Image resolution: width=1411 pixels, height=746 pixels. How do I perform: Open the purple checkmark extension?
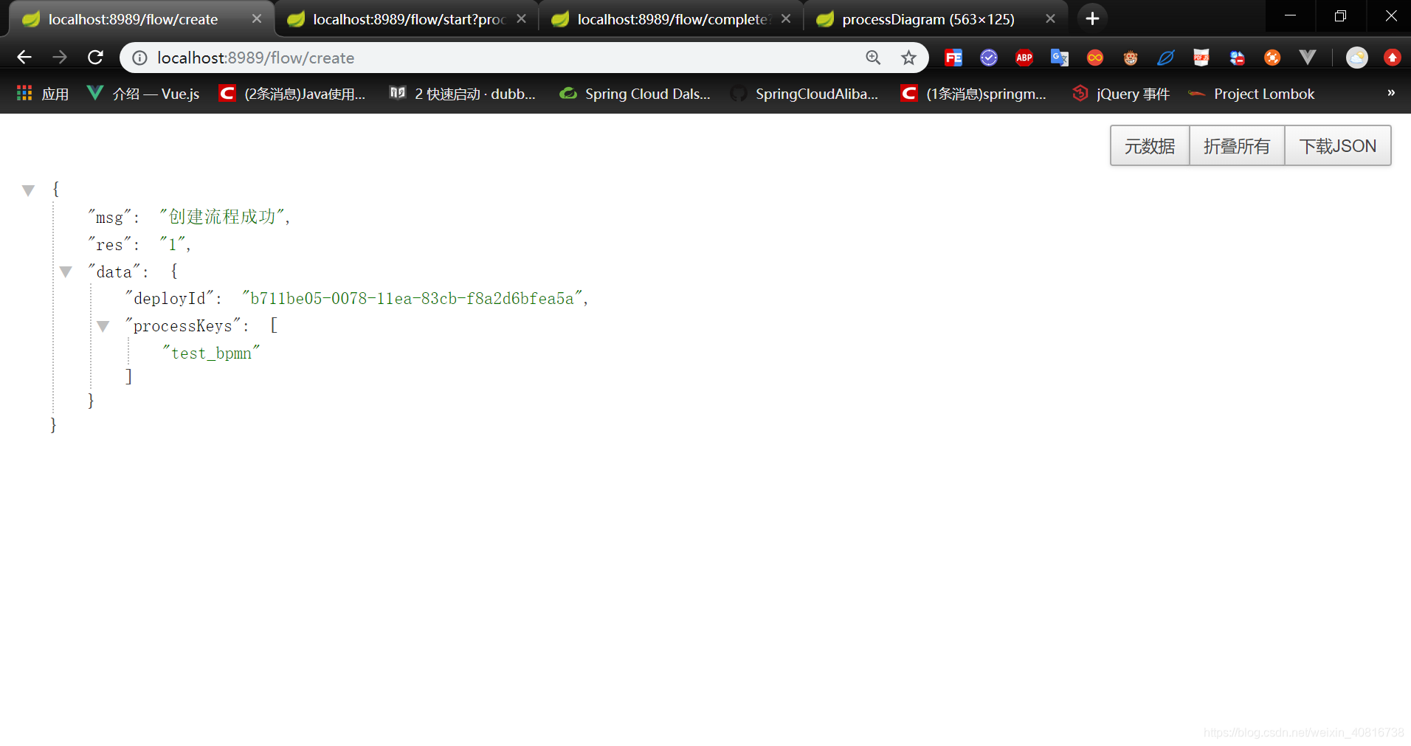pos(988,58)
